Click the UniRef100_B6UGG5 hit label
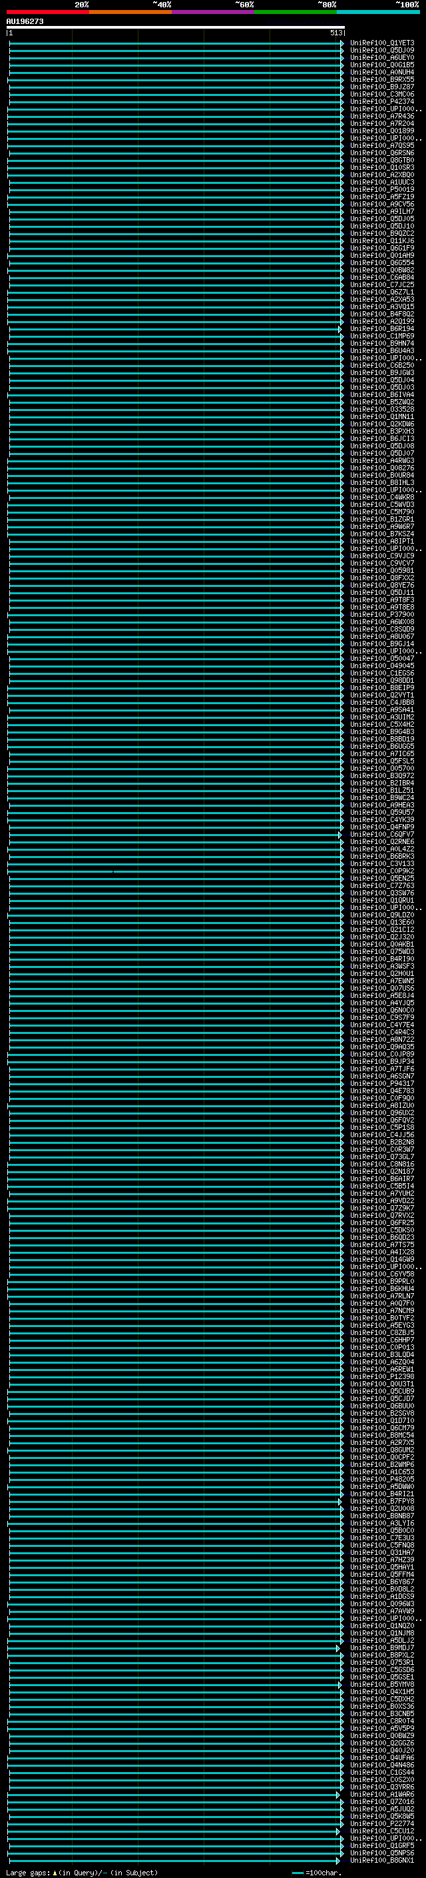 tap(382, 747)
